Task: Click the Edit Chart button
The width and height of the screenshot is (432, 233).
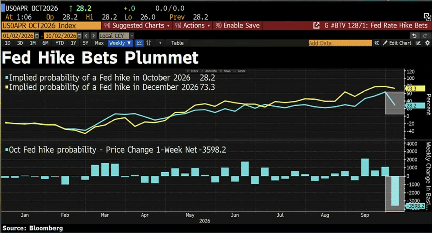Action: pyautogui.click(x=397, y=43)
